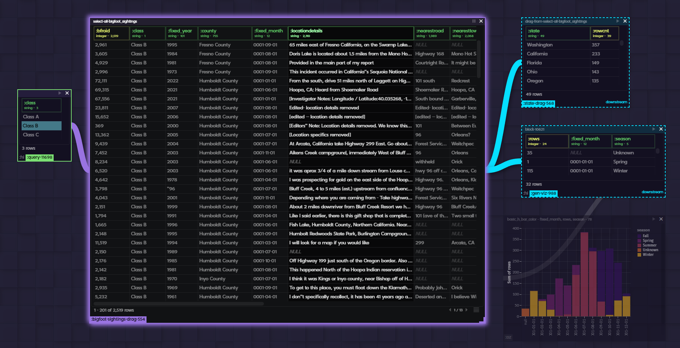Run the :query-11698 class block arrow

pyautogui.click(x=60, y=93)
